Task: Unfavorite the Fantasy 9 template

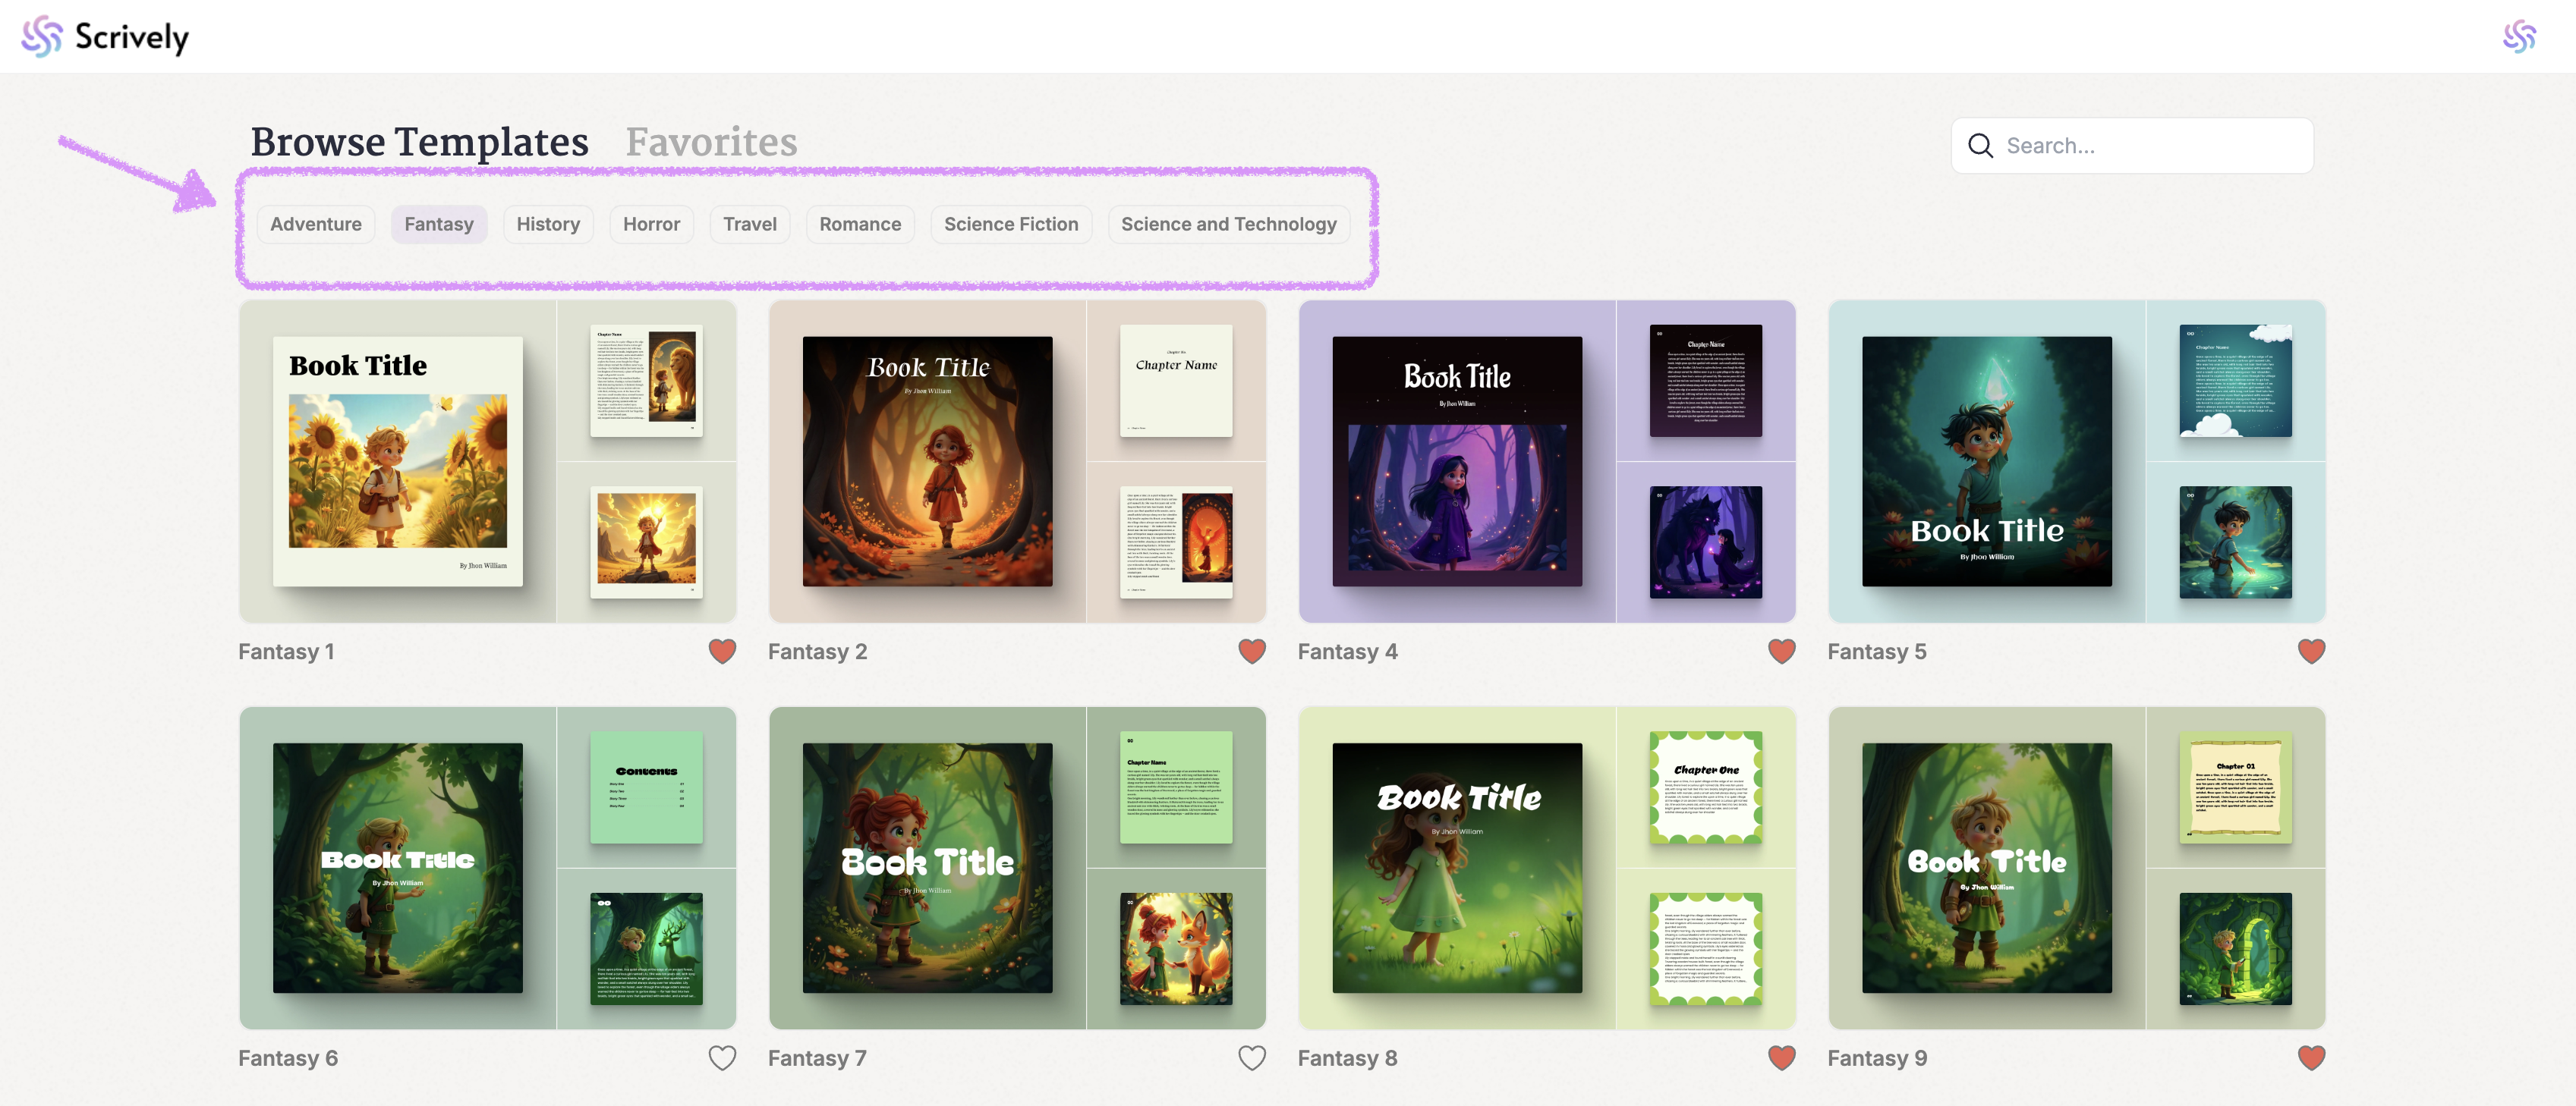Action: point(2311,1058)
